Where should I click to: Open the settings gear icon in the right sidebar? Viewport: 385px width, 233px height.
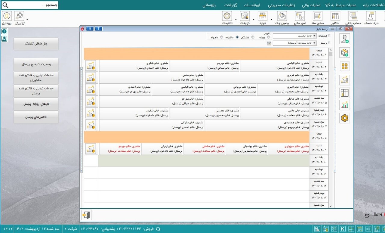pyautogui.click(x=344, y=118)
